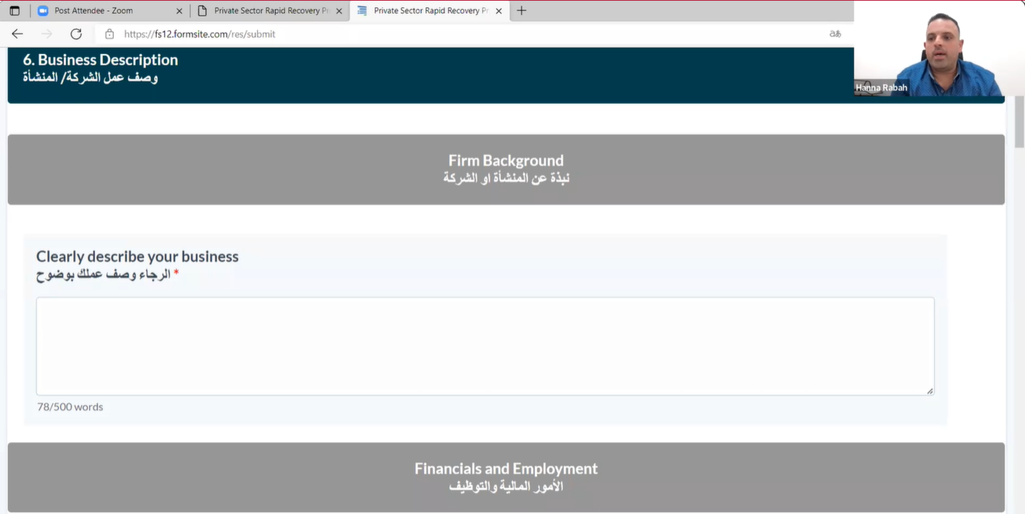Switch to the Post Attendee - Zoom tab

(109, 11)
